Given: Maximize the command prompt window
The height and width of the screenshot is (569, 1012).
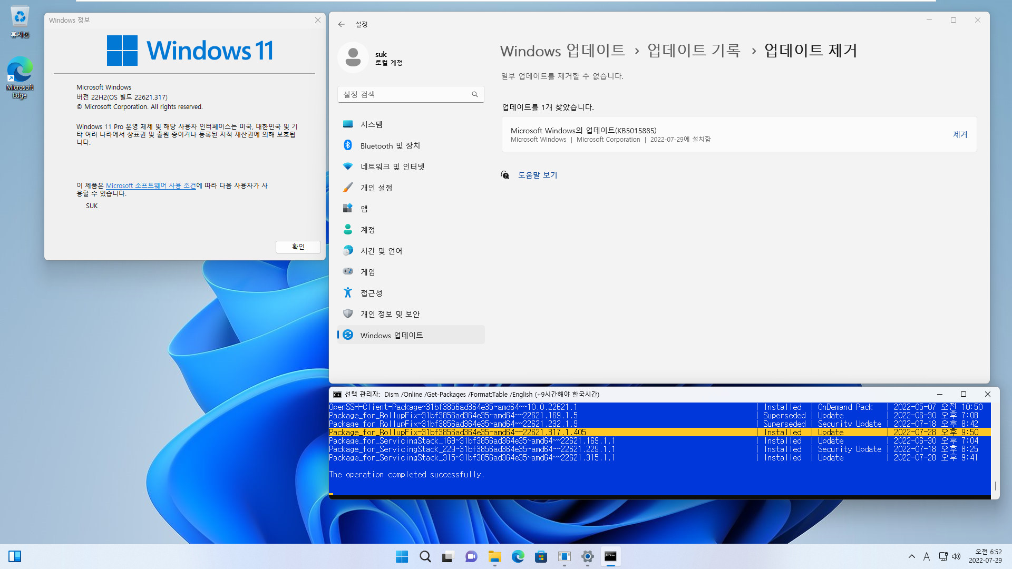Looking at the screenshot, I should [964, 394].
